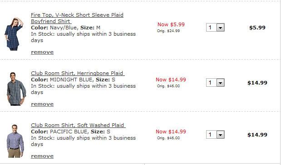281x165 pixels.
Task: Click the red Now $5.99 sale price
Action: click(171, 24)
